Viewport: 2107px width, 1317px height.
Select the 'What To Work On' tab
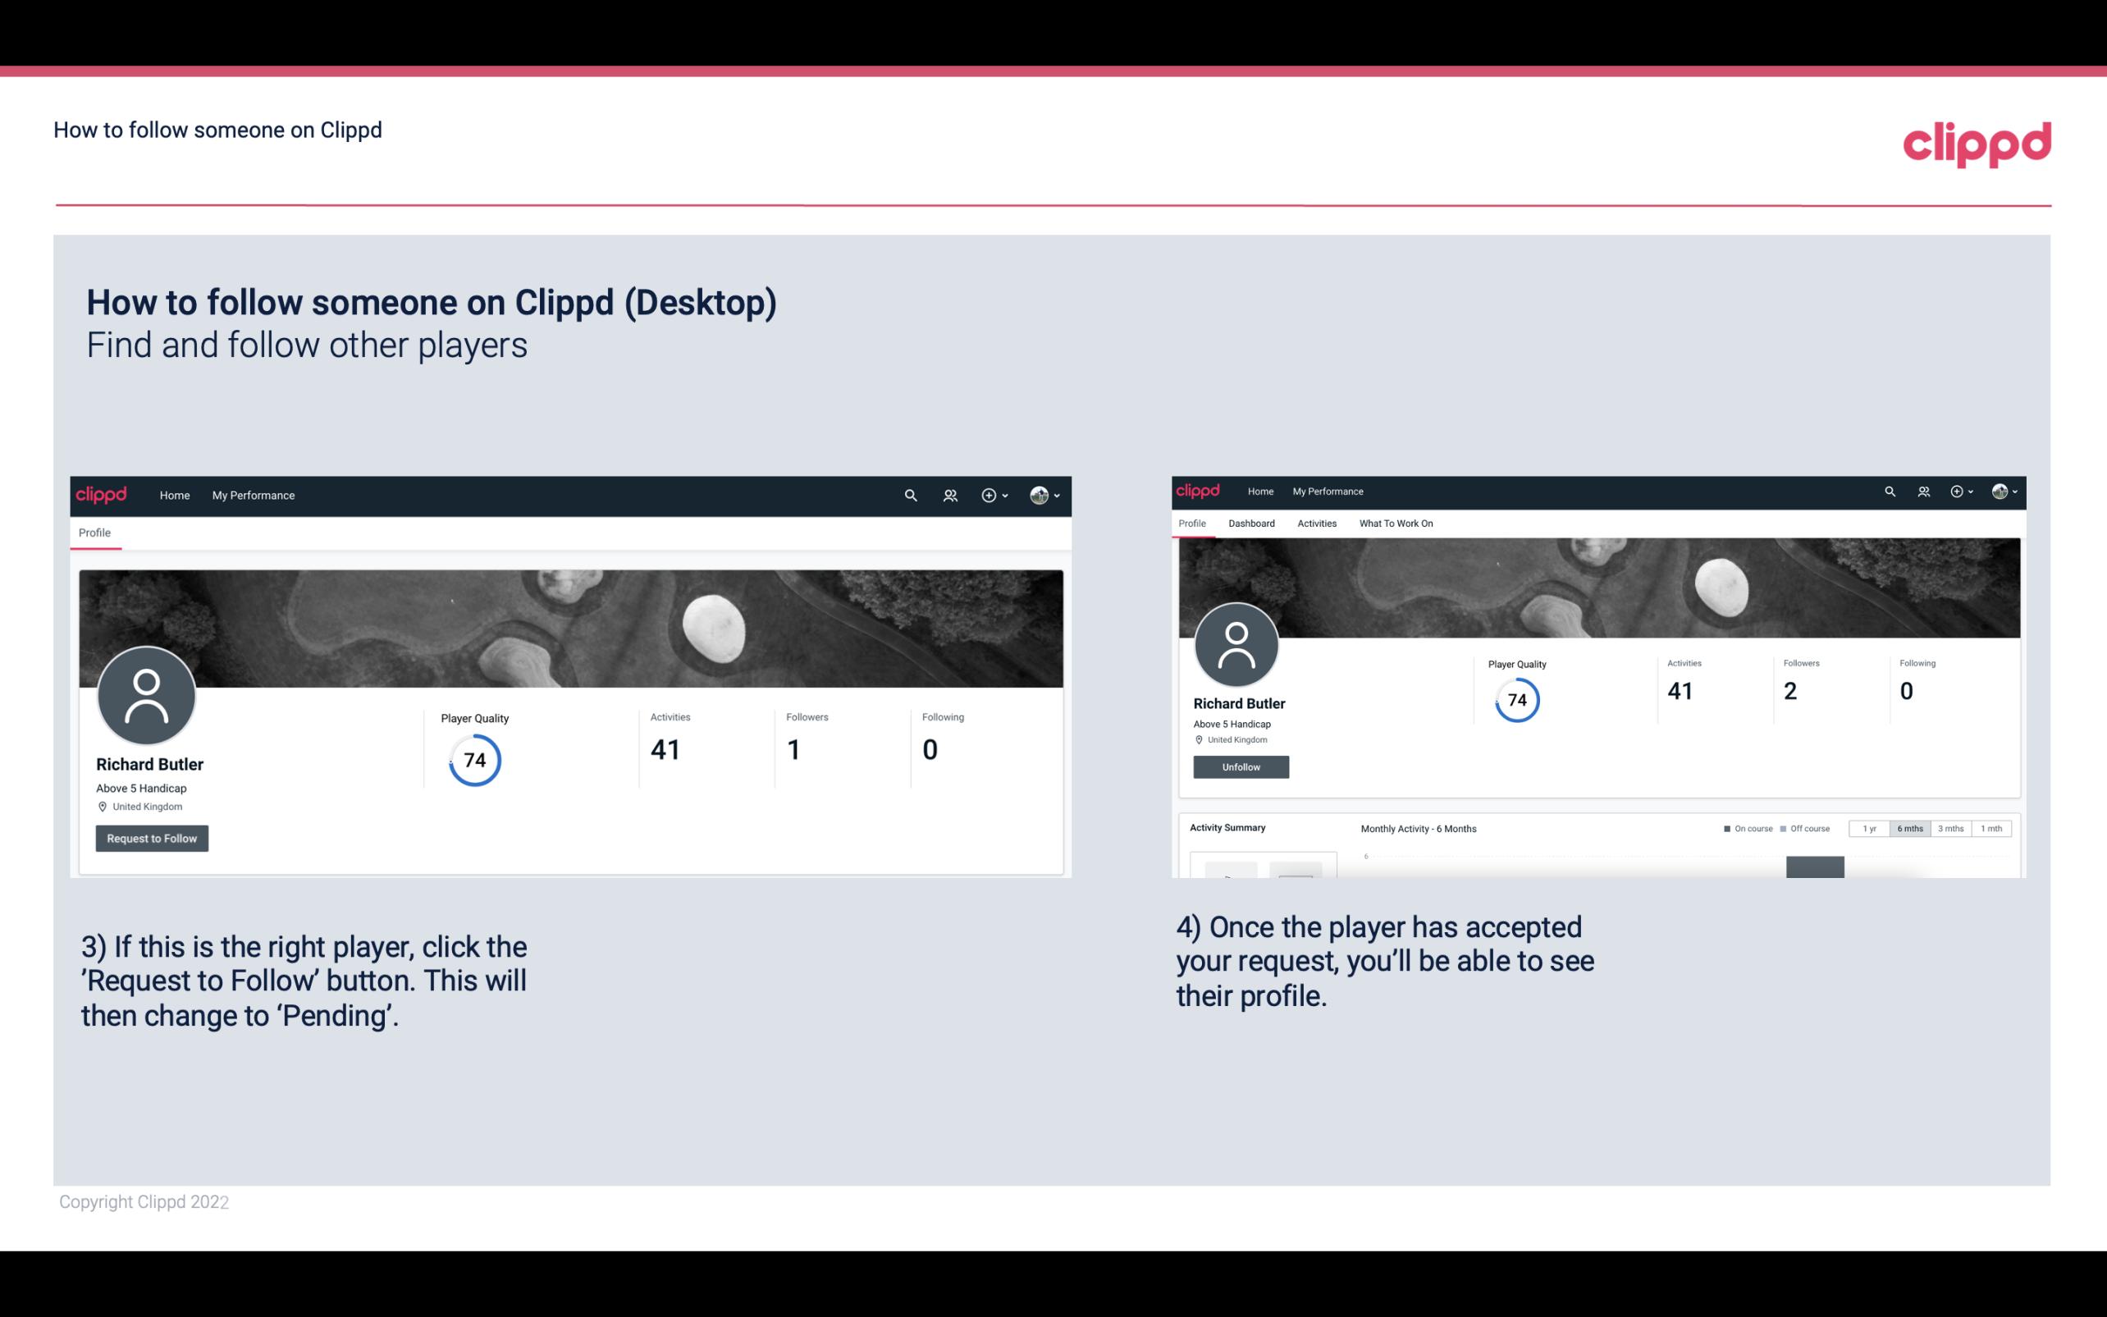(x=1396, y=524)
